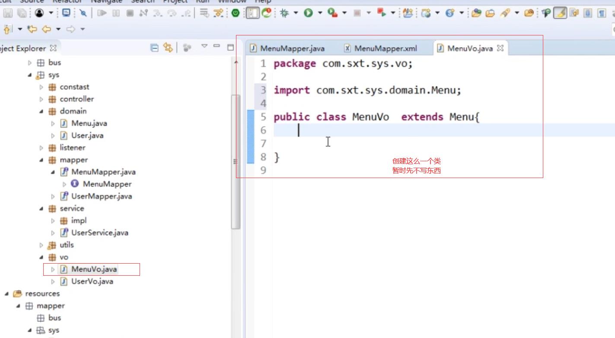
Task: Click the Coverage run icon
Action: pos(332,13)
